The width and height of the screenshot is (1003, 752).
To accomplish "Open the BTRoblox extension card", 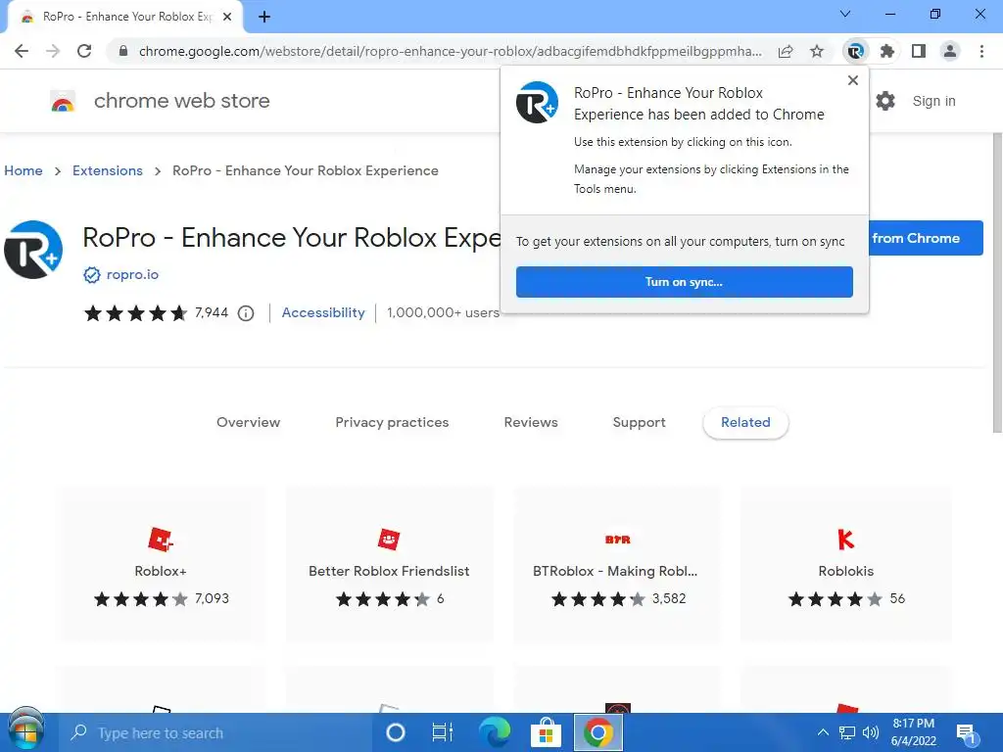I will [617, 564].
